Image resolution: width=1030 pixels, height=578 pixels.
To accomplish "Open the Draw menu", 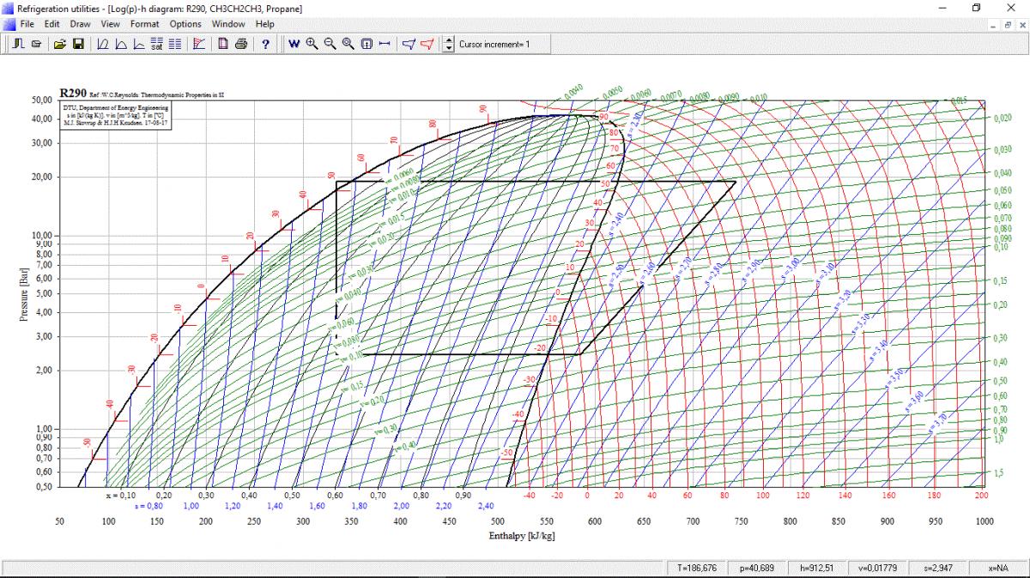I will 80,24.
